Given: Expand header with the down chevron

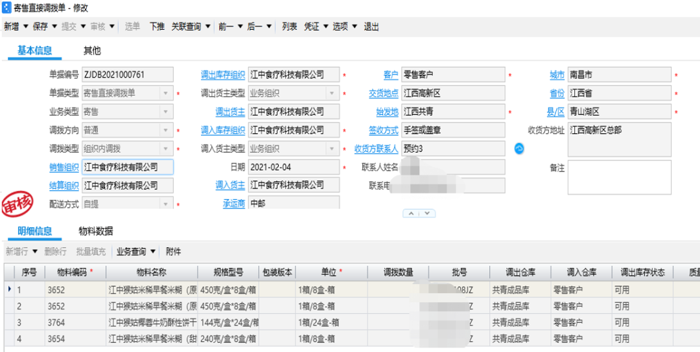Looking at the screenshot, I should tap(427, 214).
